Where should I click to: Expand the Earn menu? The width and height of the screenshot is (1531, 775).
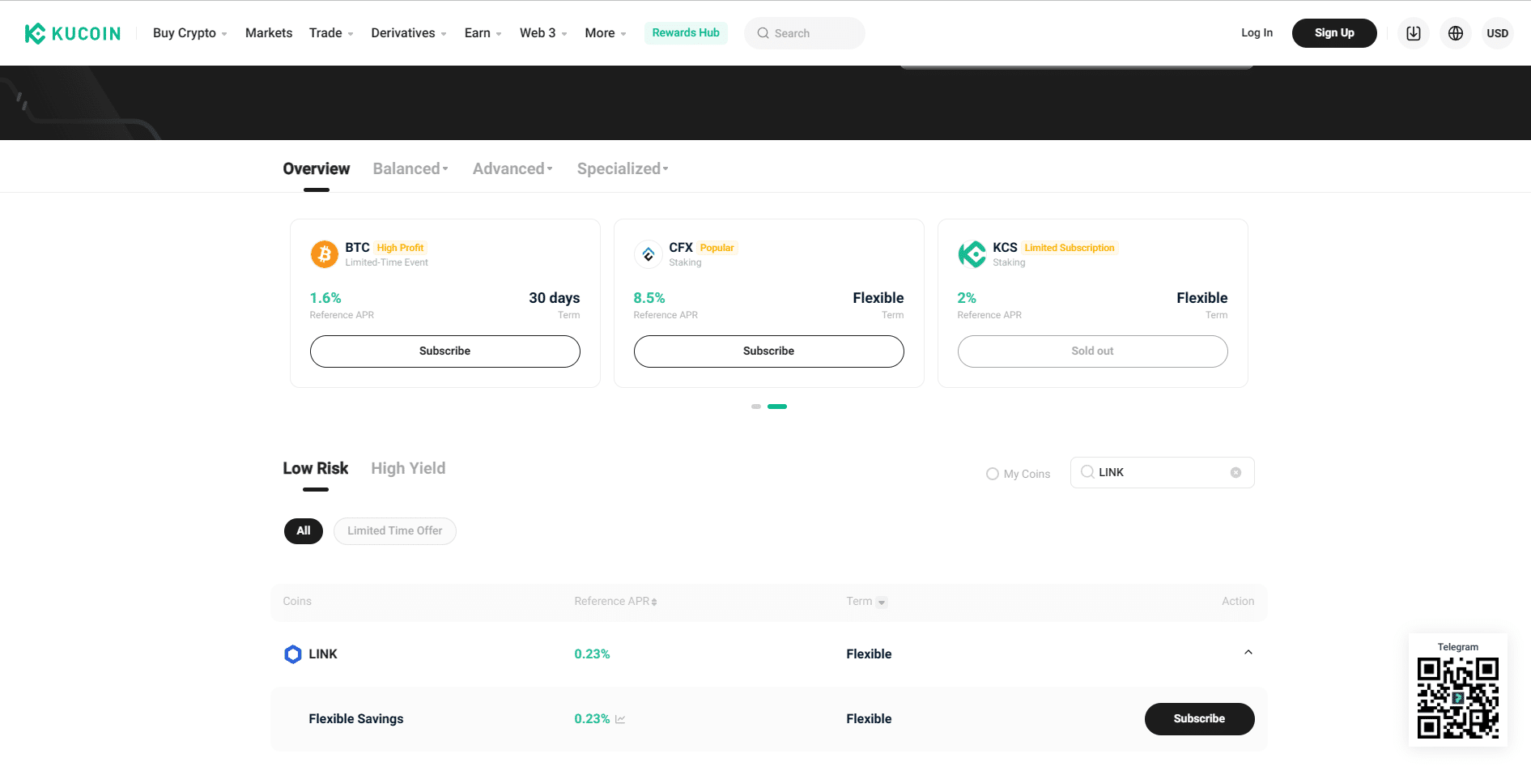point(483,33)
